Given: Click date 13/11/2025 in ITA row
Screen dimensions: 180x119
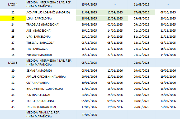Looking at the screenshot, I should click(x=89, y=49).
